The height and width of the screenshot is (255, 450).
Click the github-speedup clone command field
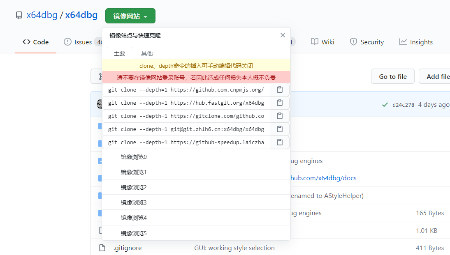click(x=186, y=142)
